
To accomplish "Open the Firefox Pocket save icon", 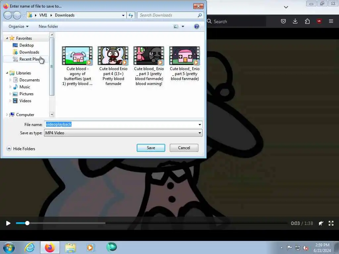I will pyautogui.click(x=283, y=21).
